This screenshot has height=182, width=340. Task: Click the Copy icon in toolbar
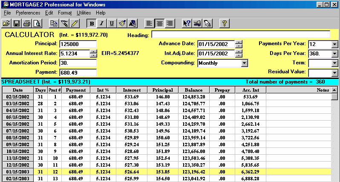[x=54, y=23]
